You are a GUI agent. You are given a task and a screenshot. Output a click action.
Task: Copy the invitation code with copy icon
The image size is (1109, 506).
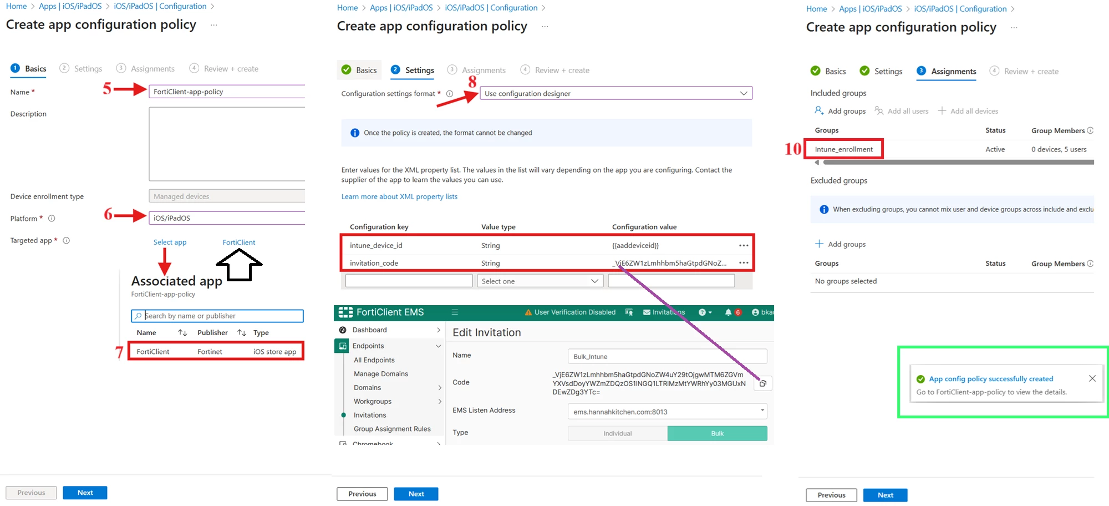(763, 383)
